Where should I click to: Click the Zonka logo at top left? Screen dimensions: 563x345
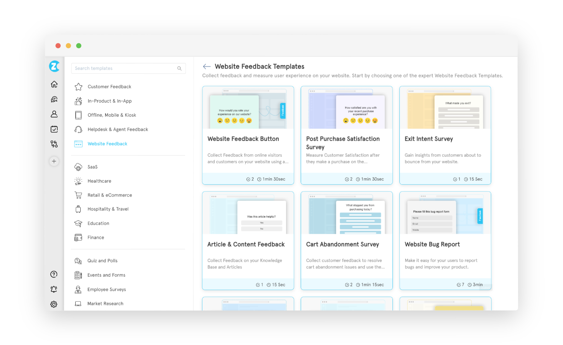(54, 66)
